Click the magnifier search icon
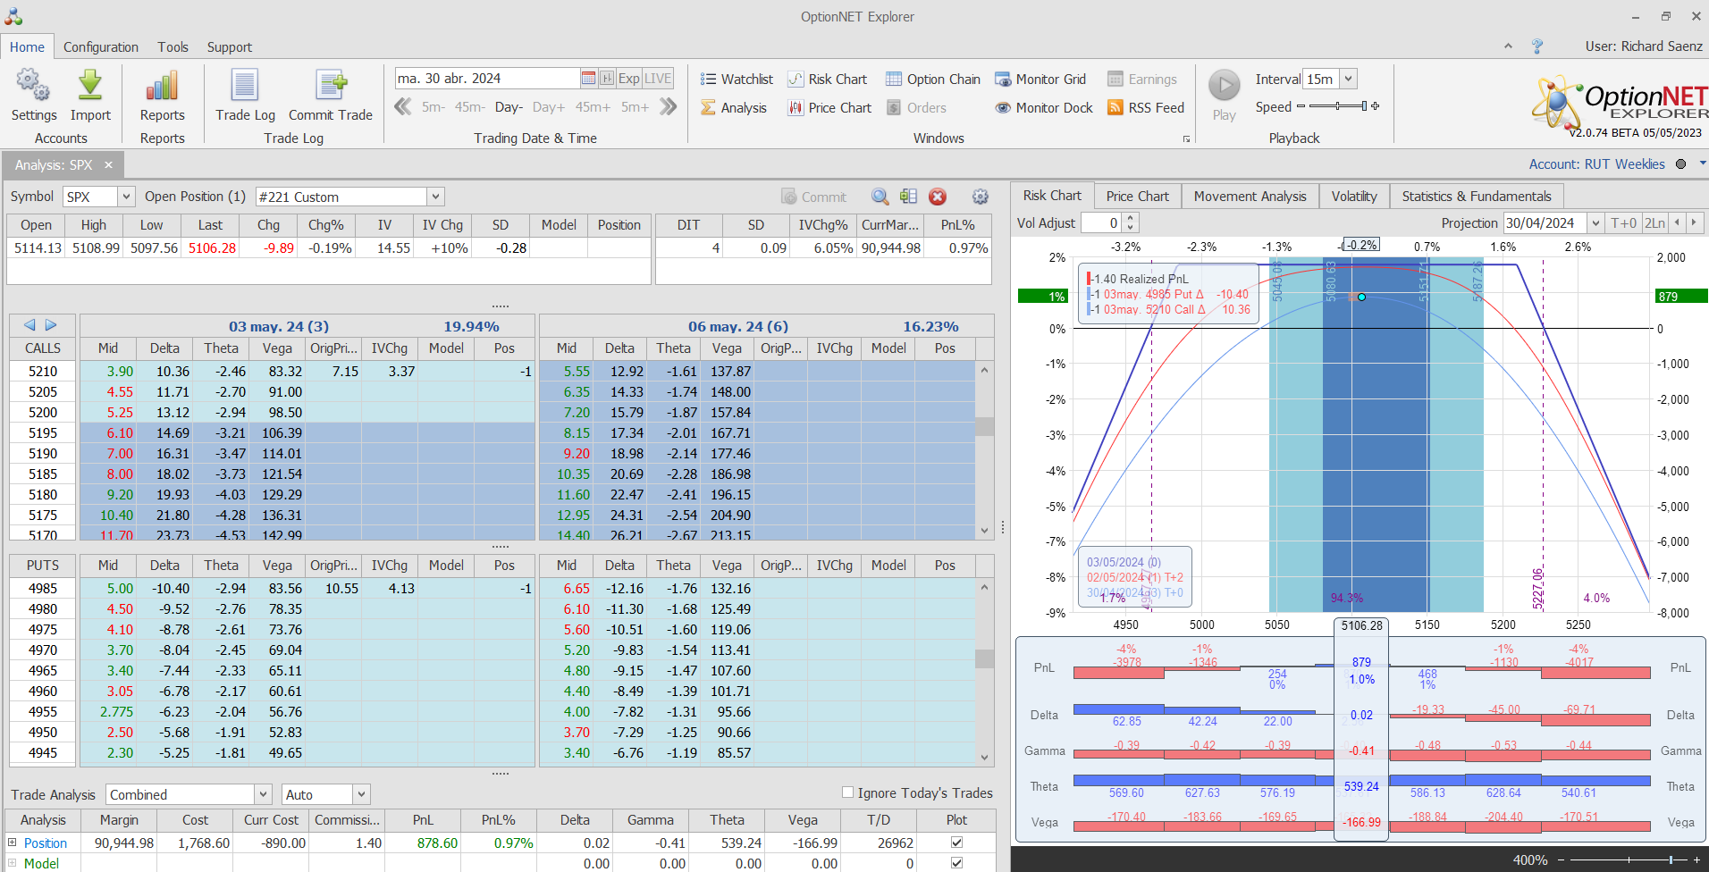Viewport: 1709px width, 872px height. (x=880, y=197)
